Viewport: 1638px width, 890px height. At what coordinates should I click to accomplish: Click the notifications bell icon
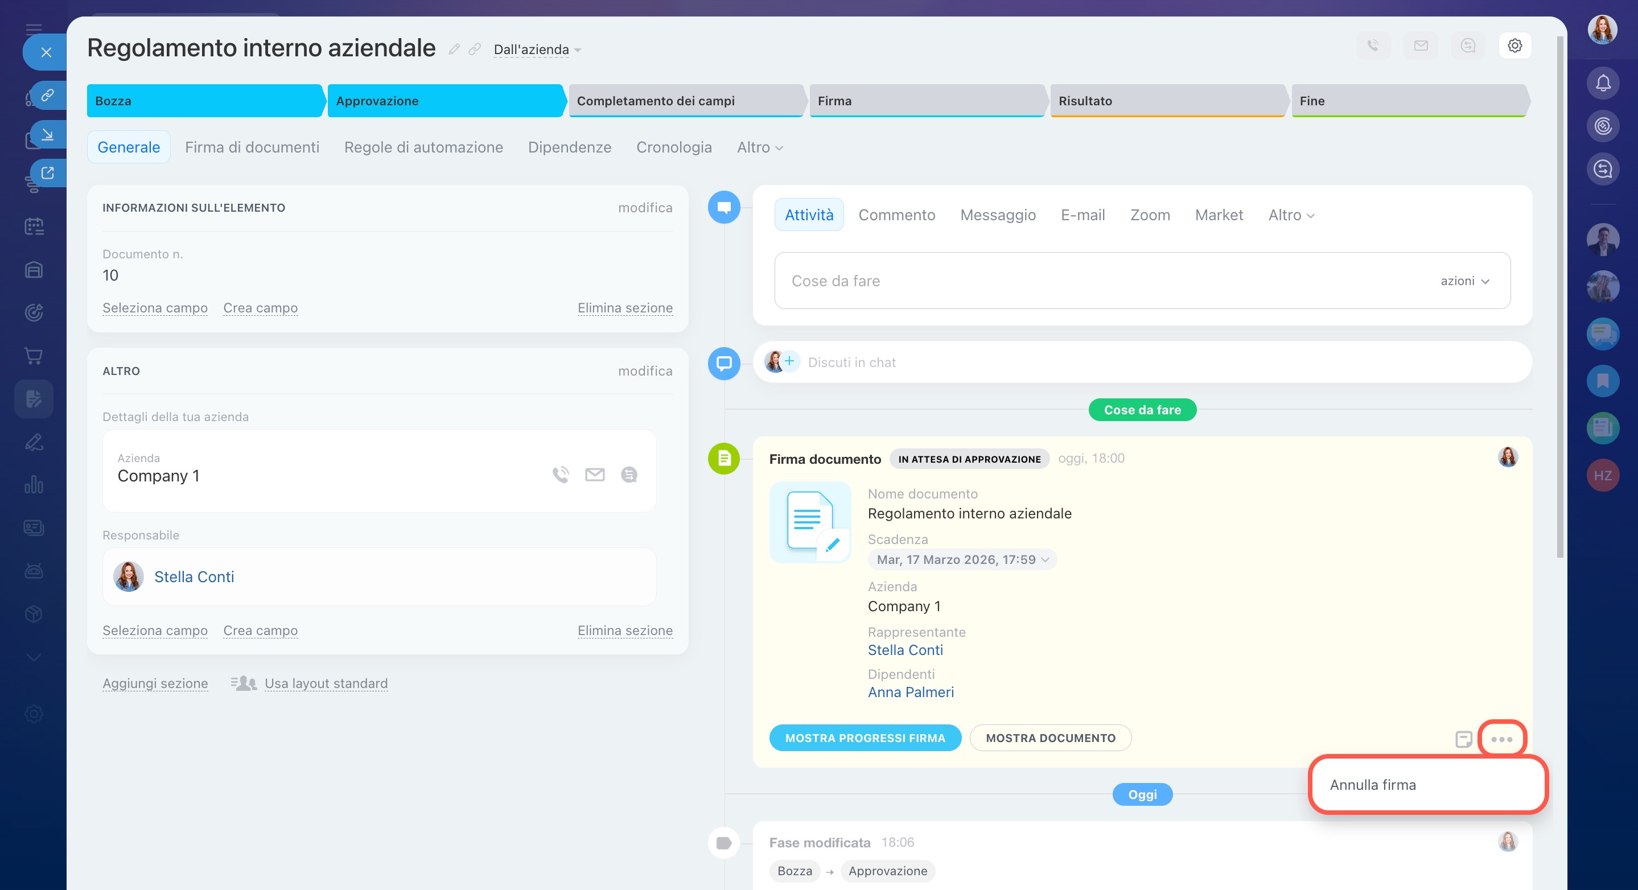[1602, 83]
